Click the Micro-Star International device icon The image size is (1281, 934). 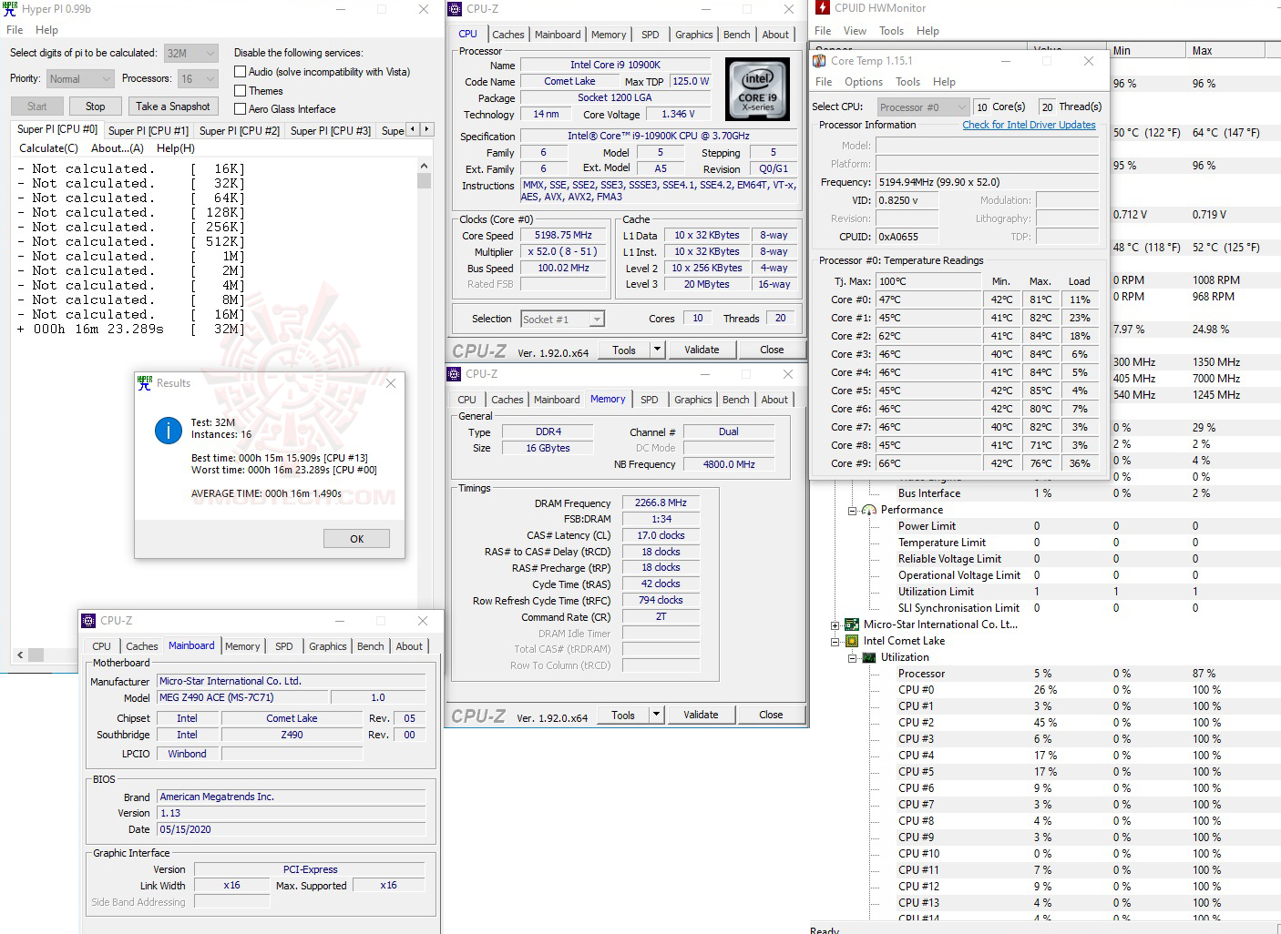pos(851,624)
